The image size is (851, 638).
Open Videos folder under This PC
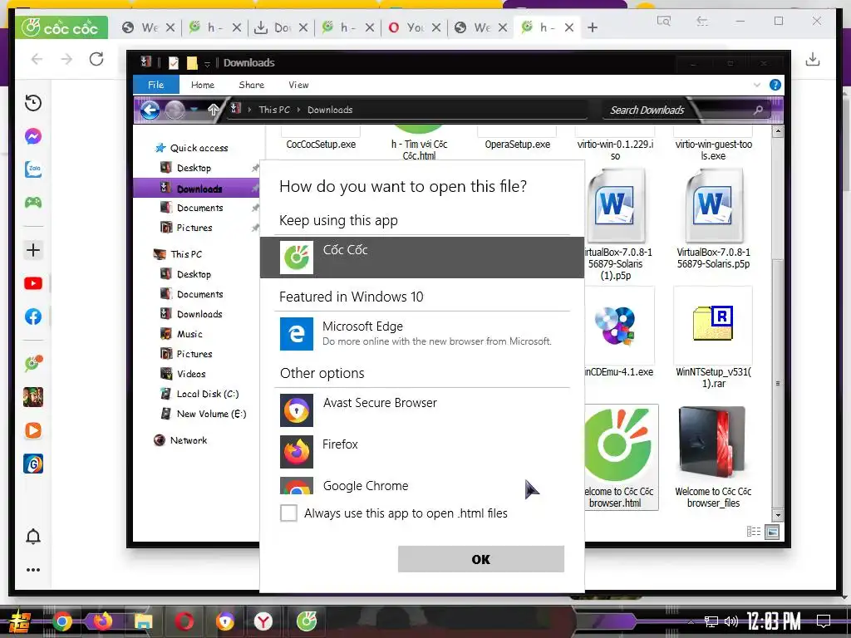[x=190, y=374]
